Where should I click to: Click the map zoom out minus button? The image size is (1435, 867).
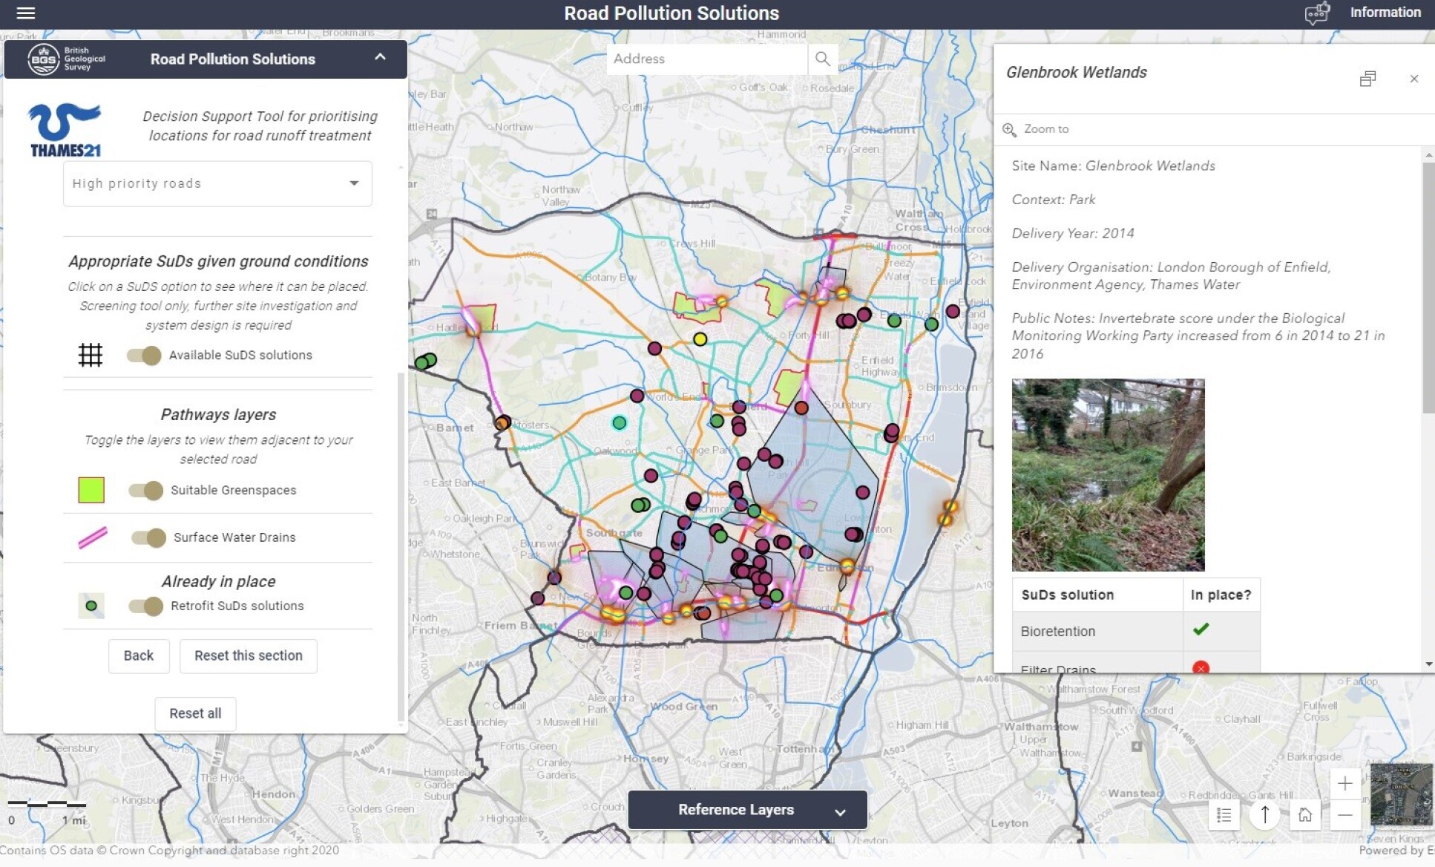pos(1344,815)
